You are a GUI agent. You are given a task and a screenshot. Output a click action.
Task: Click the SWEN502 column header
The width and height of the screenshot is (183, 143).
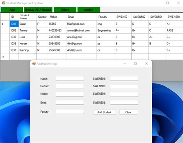140,17
